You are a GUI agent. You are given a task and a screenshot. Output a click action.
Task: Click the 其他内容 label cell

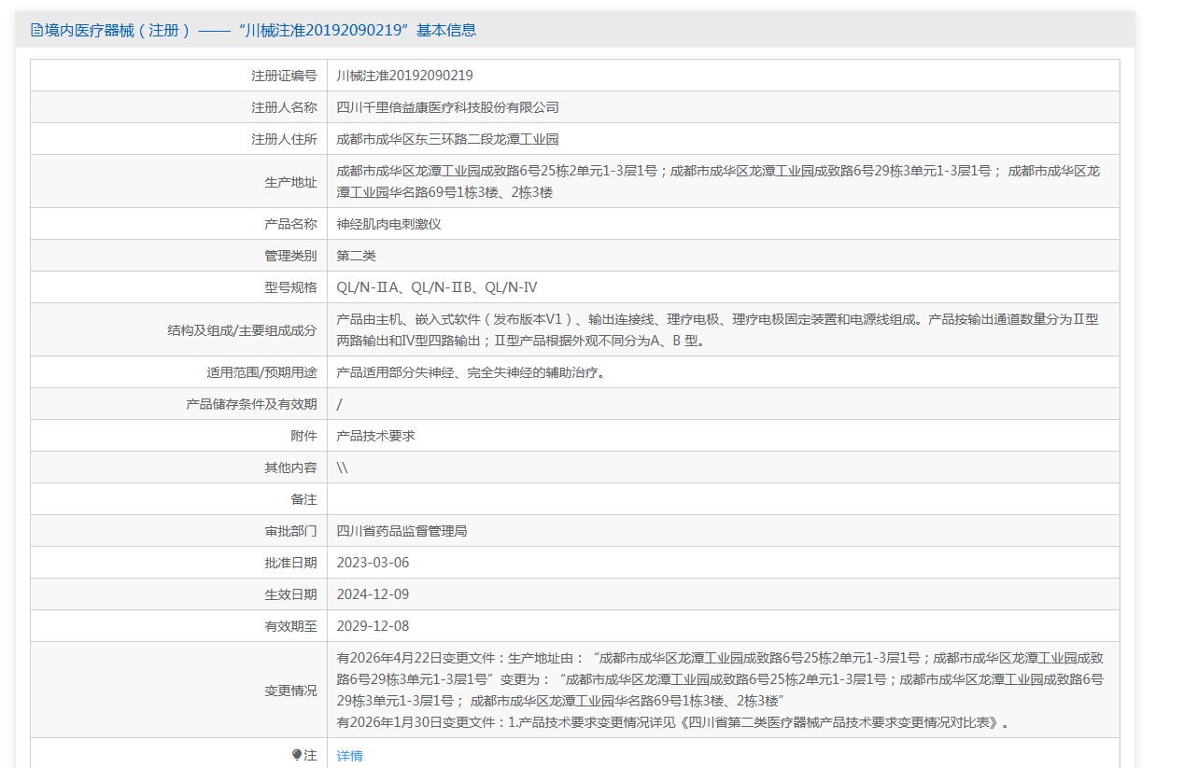coord(178,468)
